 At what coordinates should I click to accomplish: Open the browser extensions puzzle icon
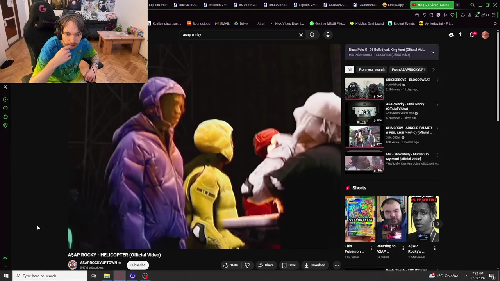click(x=462, y=15)
